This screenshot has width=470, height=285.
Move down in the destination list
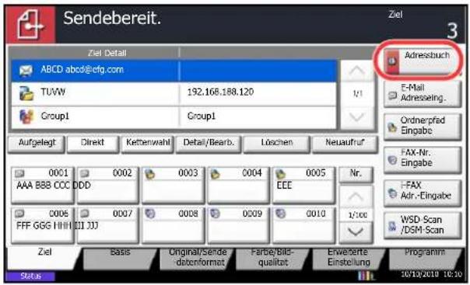pyautogui.click(x=356, y=117)
